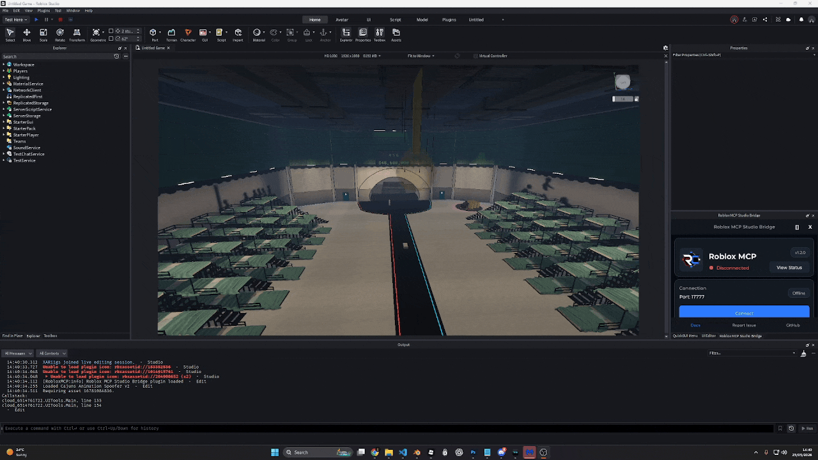Click the blue Connect button
Image resolution: width=818 pixels, height=460 pixels.
[744, 312]
